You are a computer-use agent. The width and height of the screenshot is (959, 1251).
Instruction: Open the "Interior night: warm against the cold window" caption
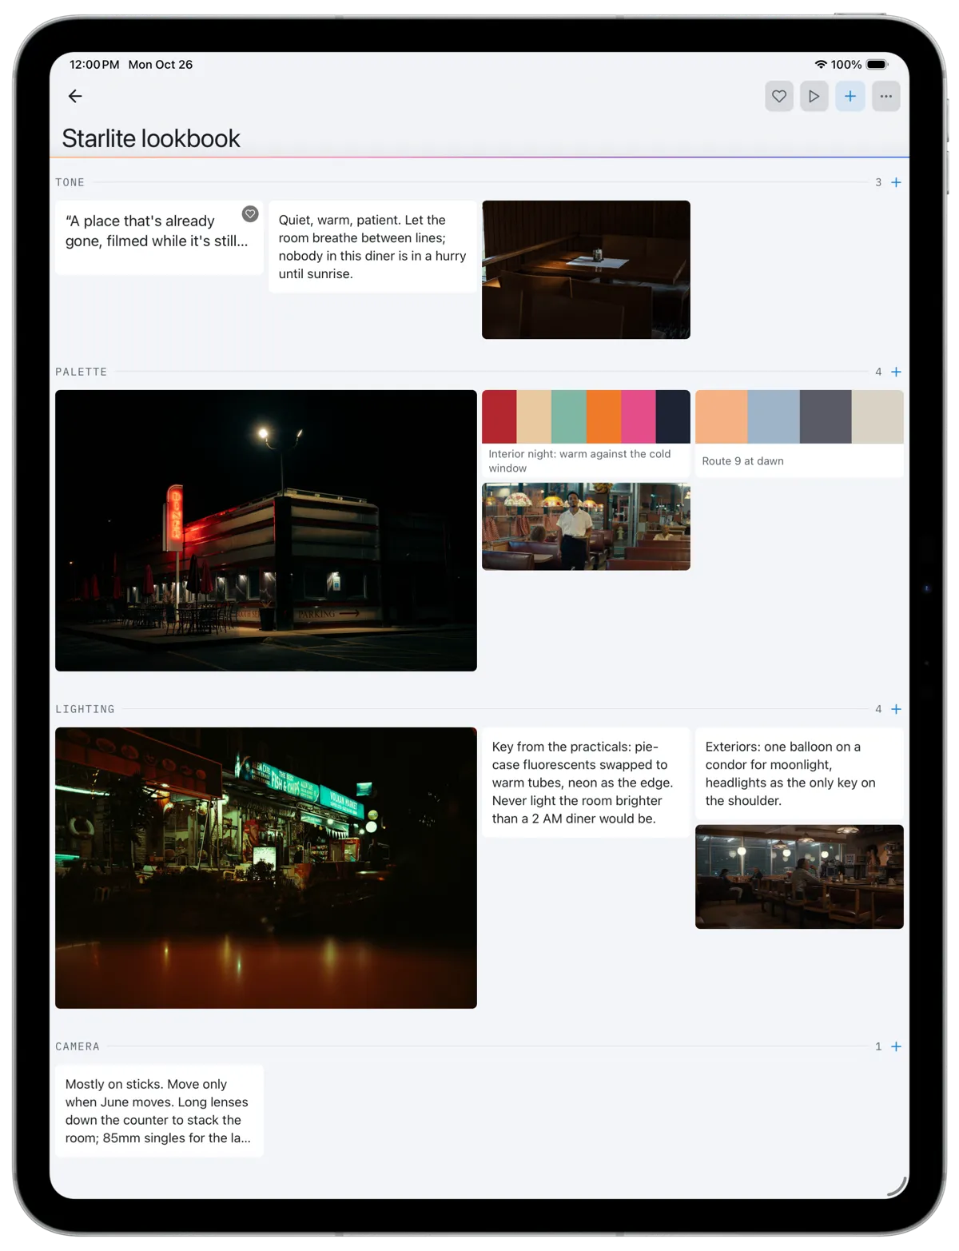(580, 461)
